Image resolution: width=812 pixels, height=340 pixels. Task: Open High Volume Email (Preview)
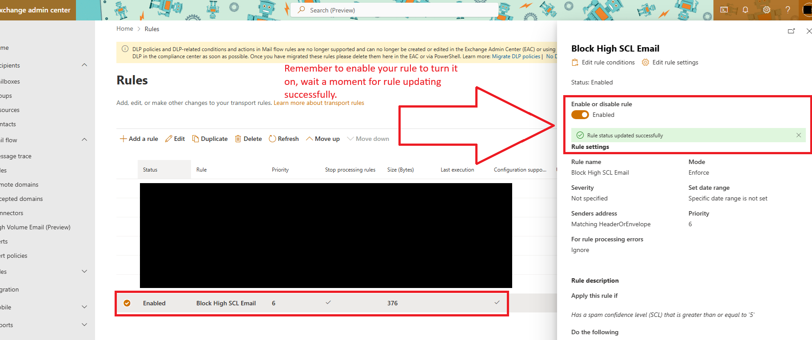[35, 227]
